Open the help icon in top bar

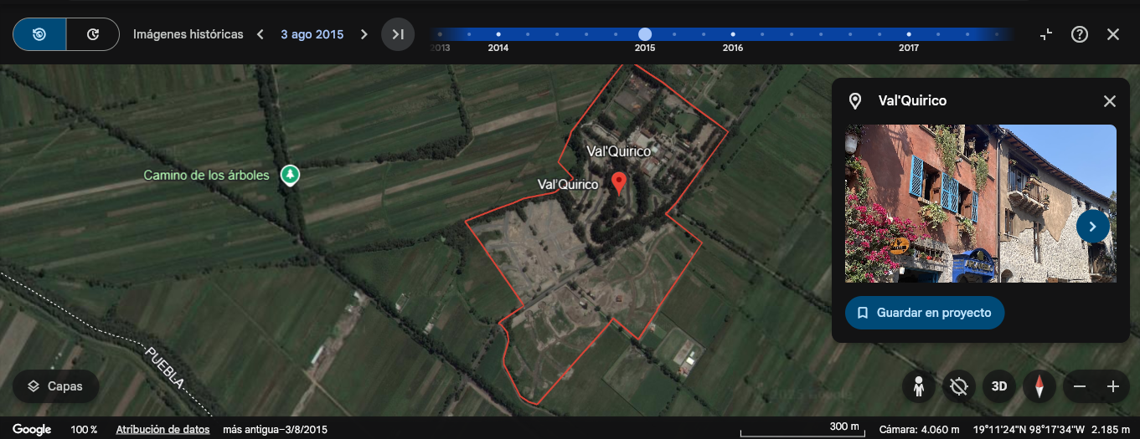coord(1080,34)
